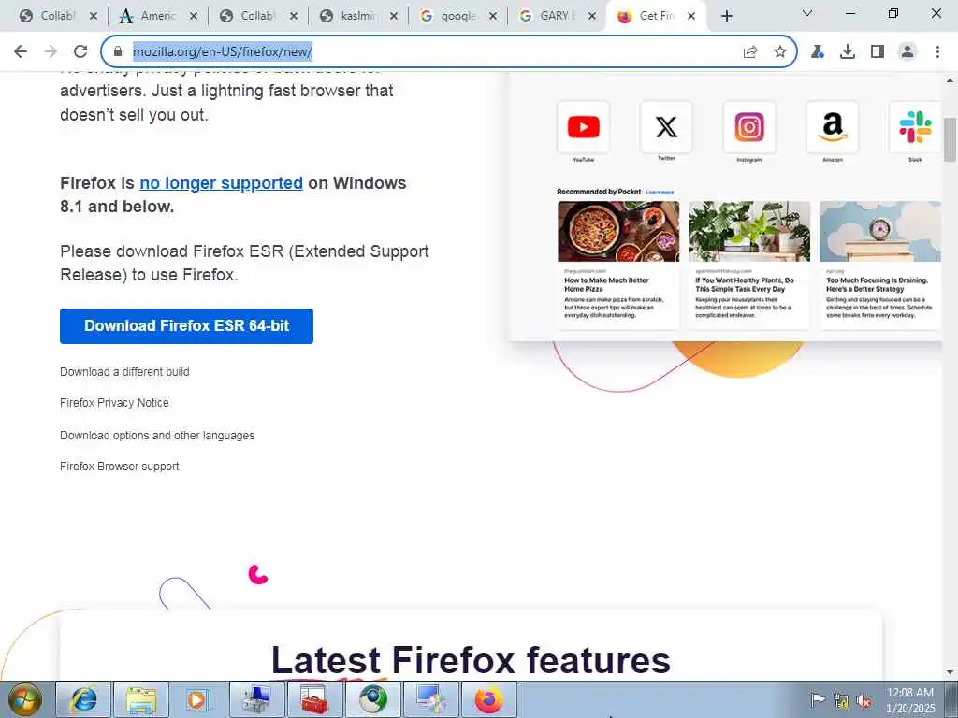Toggle the Chrome side panel
Viewport: 958px width, 718px height.
878,51
